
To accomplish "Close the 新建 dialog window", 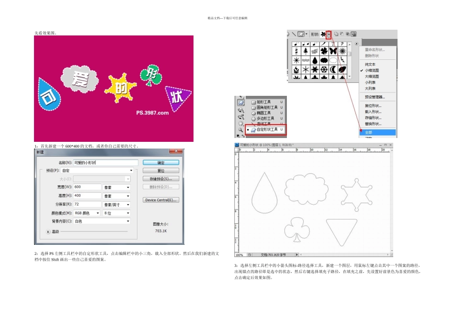I will (176, 151).
